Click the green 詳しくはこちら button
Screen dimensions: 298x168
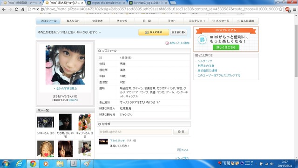(x=226, y=47)
